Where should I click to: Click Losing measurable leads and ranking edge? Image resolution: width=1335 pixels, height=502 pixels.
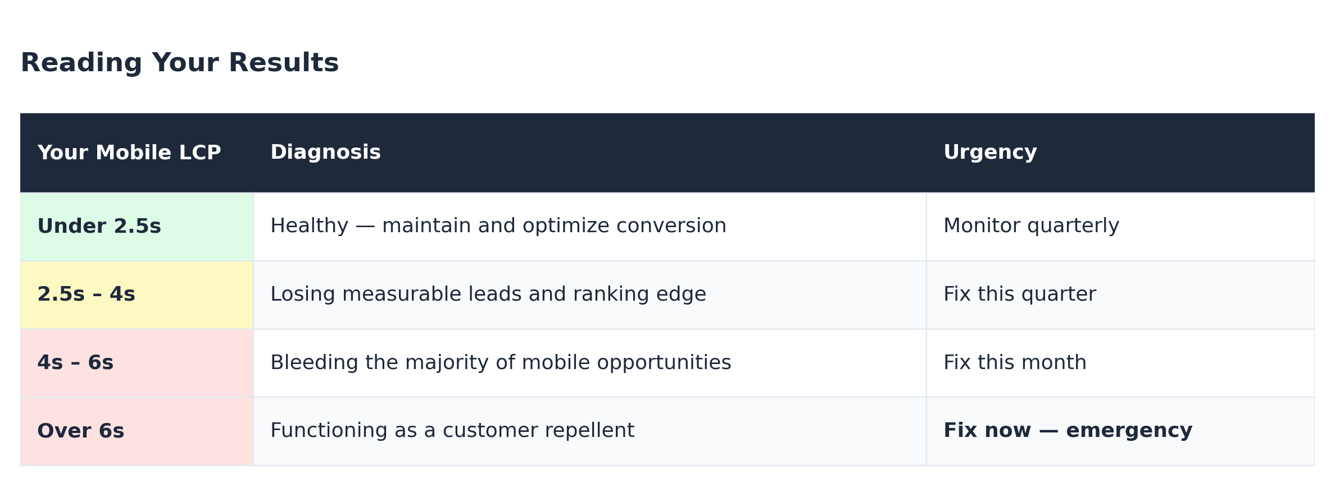click(x=488, y=294)
